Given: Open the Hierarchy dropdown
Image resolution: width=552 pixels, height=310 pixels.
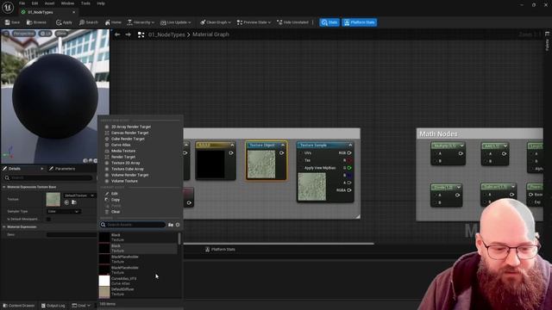Looking at the screenshot, I should tap(141, 22).
